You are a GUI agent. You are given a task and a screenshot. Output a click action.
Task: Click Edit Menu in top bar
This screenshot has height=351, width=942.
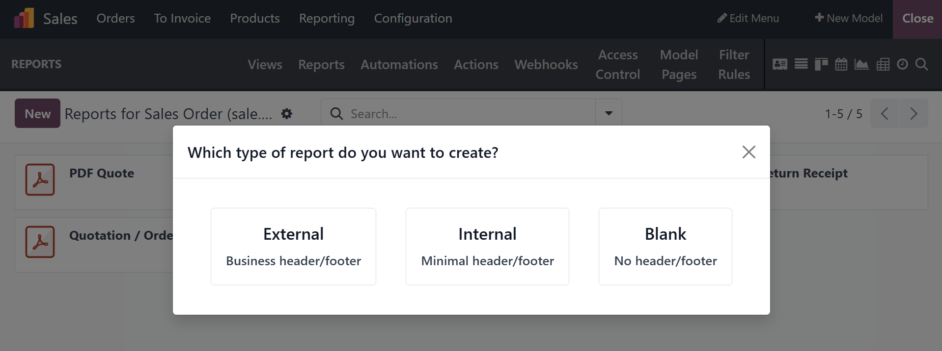point(748,19)
